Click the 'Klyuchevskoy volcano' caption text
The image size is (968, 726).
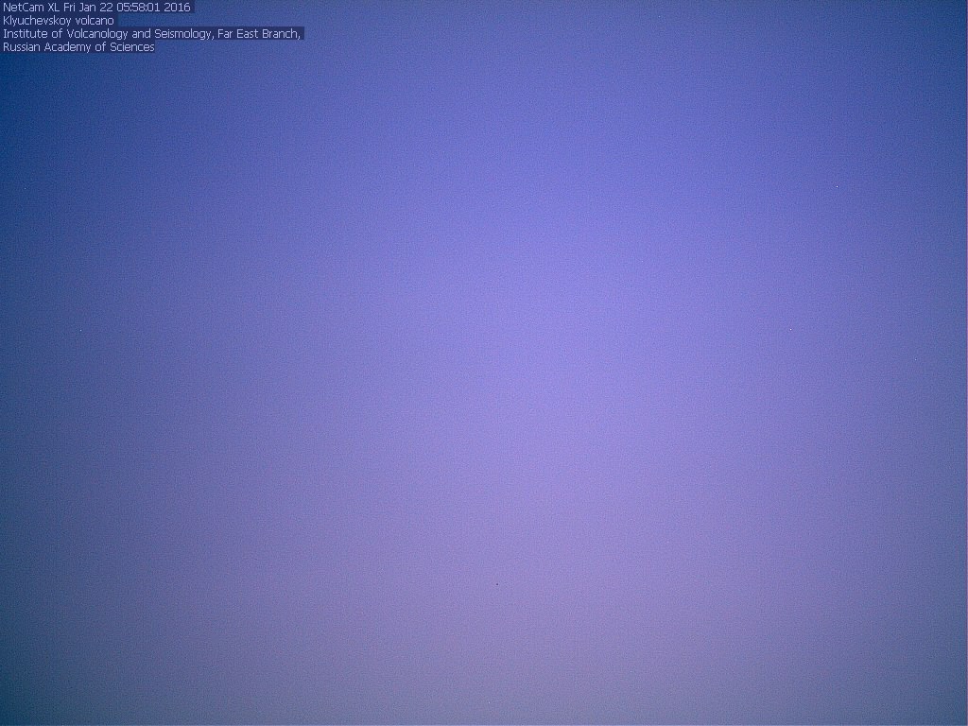(x=59, y=21)
